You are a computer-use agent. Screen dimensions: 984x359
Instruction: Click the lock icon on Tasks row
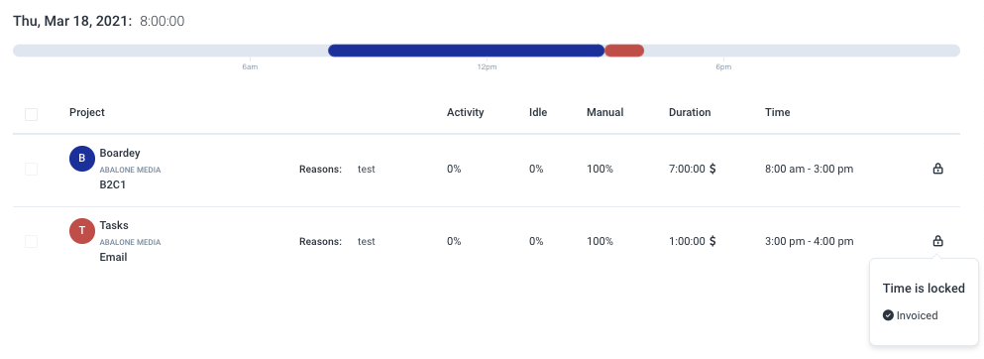pyautogui.click(x=937, y=240)
